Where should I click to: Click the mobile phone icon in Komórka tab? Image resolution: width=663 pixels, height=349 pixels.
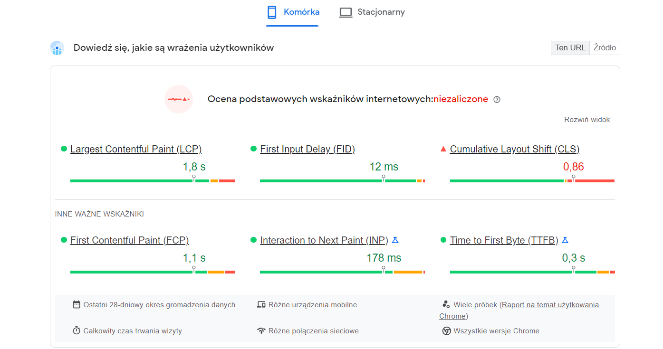coord(272,12)
